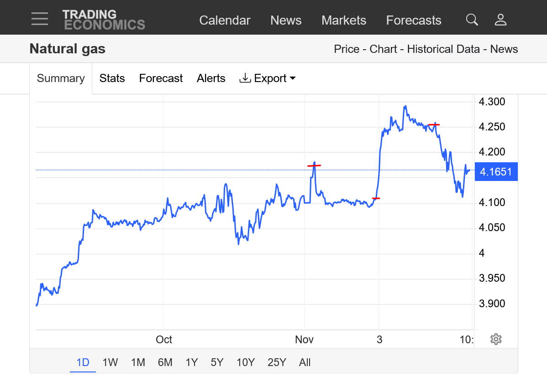Select the 5Y time range
Image resolution: width=547 pixels, height=387 pixels.
tap(217, 362)
